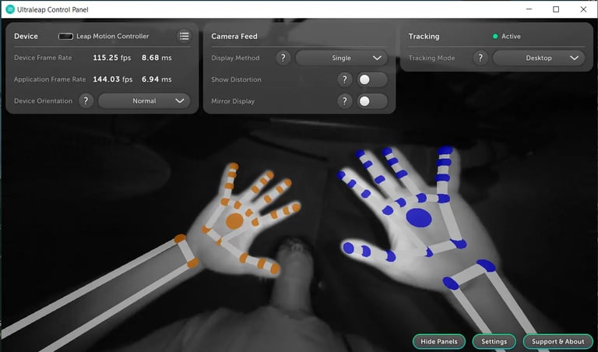This screenshot has width=598, height=352.
Task: Expand the Device Orientation dropdown set to Normal
Action: pos(144,100)
